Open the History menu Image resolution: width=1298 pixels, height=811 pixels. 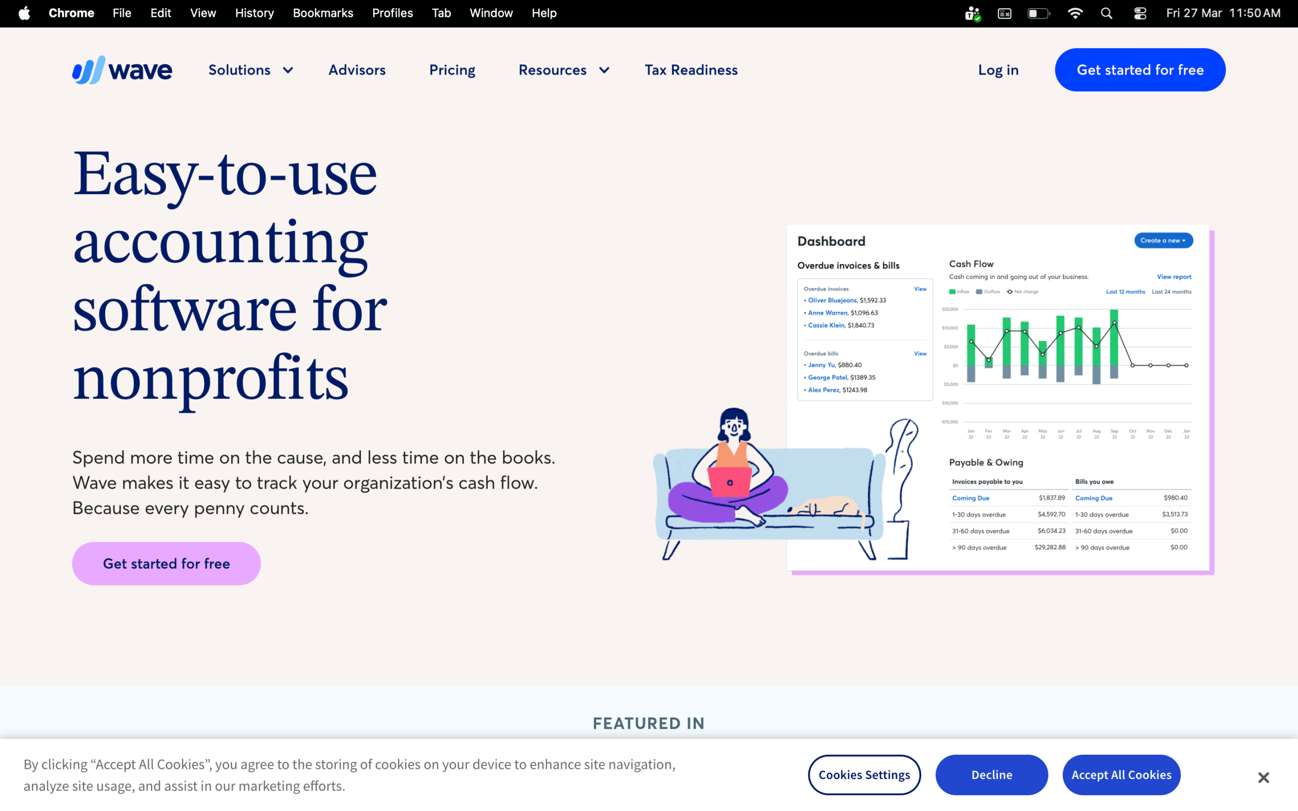pyautogui.click(x=254, y=13)
